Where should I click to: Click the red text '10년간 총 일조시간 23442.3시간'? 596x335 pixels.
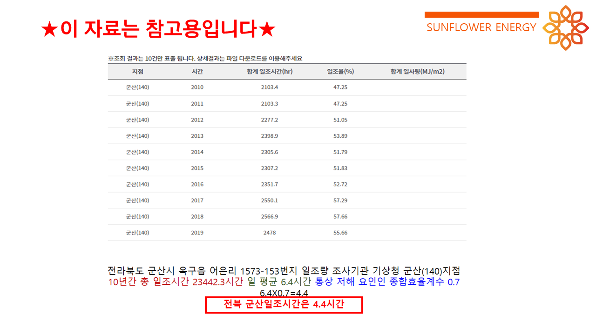[176, 282]
